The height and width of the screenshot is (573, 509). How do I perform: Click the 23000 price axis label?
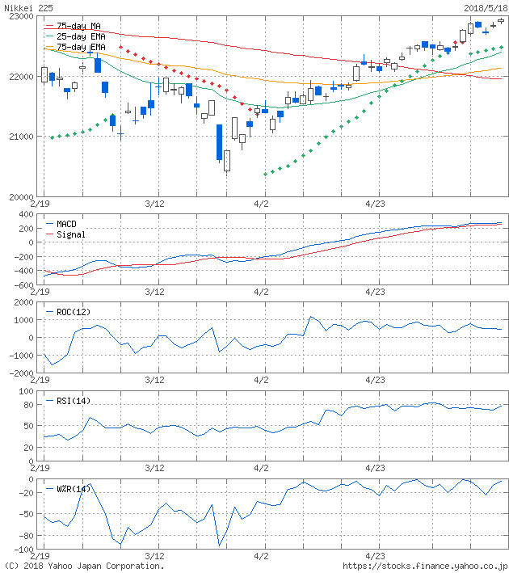click(18, 16)
